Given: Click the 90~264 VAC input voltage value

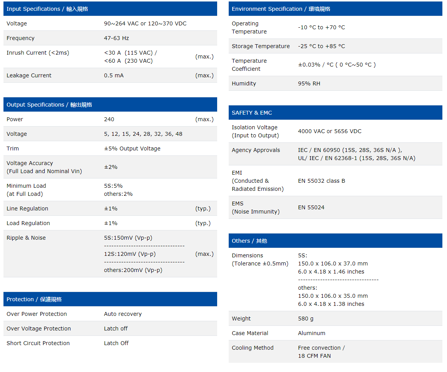Looking at the screenshot, I should 145,23.
